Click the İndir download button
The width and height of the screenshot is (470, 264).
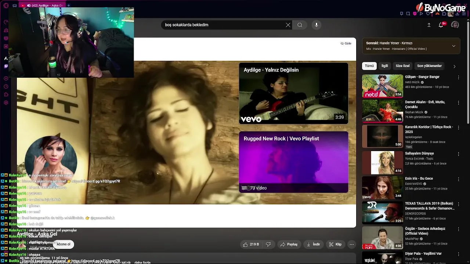pyautogui.click(x=313, y=244)
